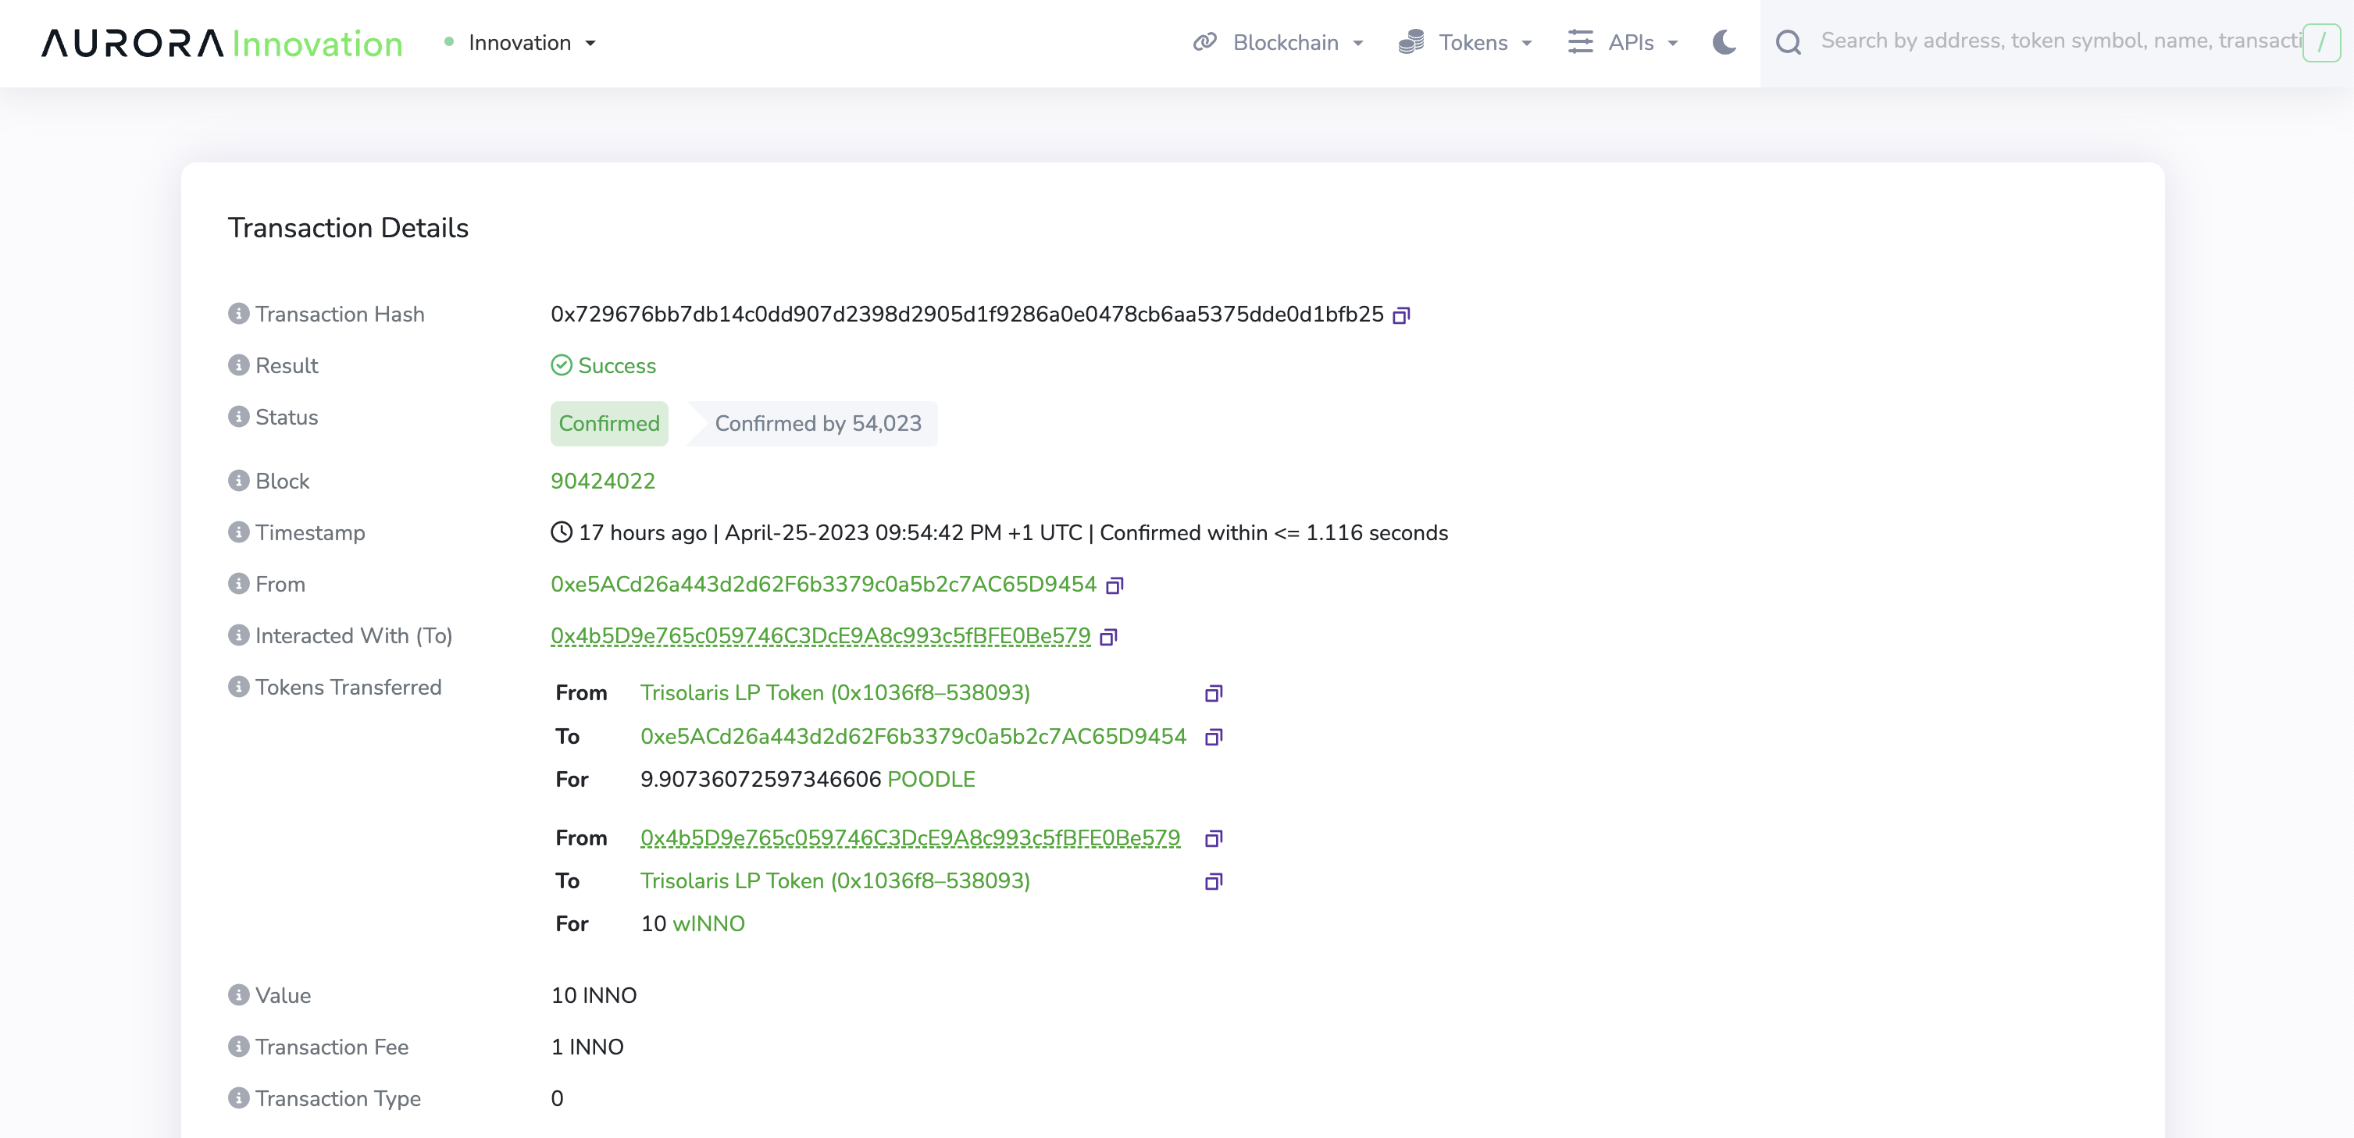Screen dimensions: 2354x1138
Task: Open first transfer's To address link
Action: click(x=912, y=736)
